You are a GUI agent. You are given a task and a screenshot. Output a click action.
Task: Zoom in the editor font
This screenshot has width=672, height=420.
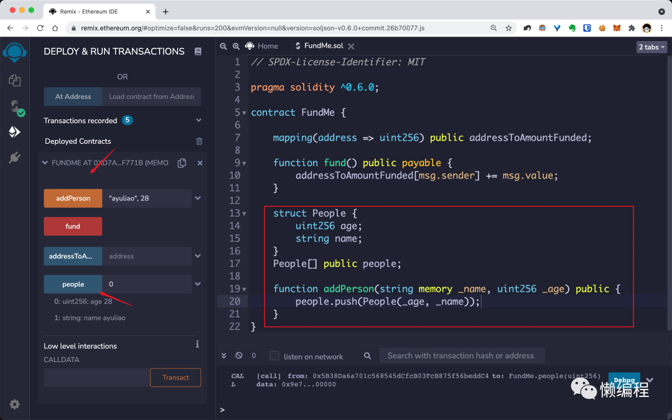(x=236, y=46)
